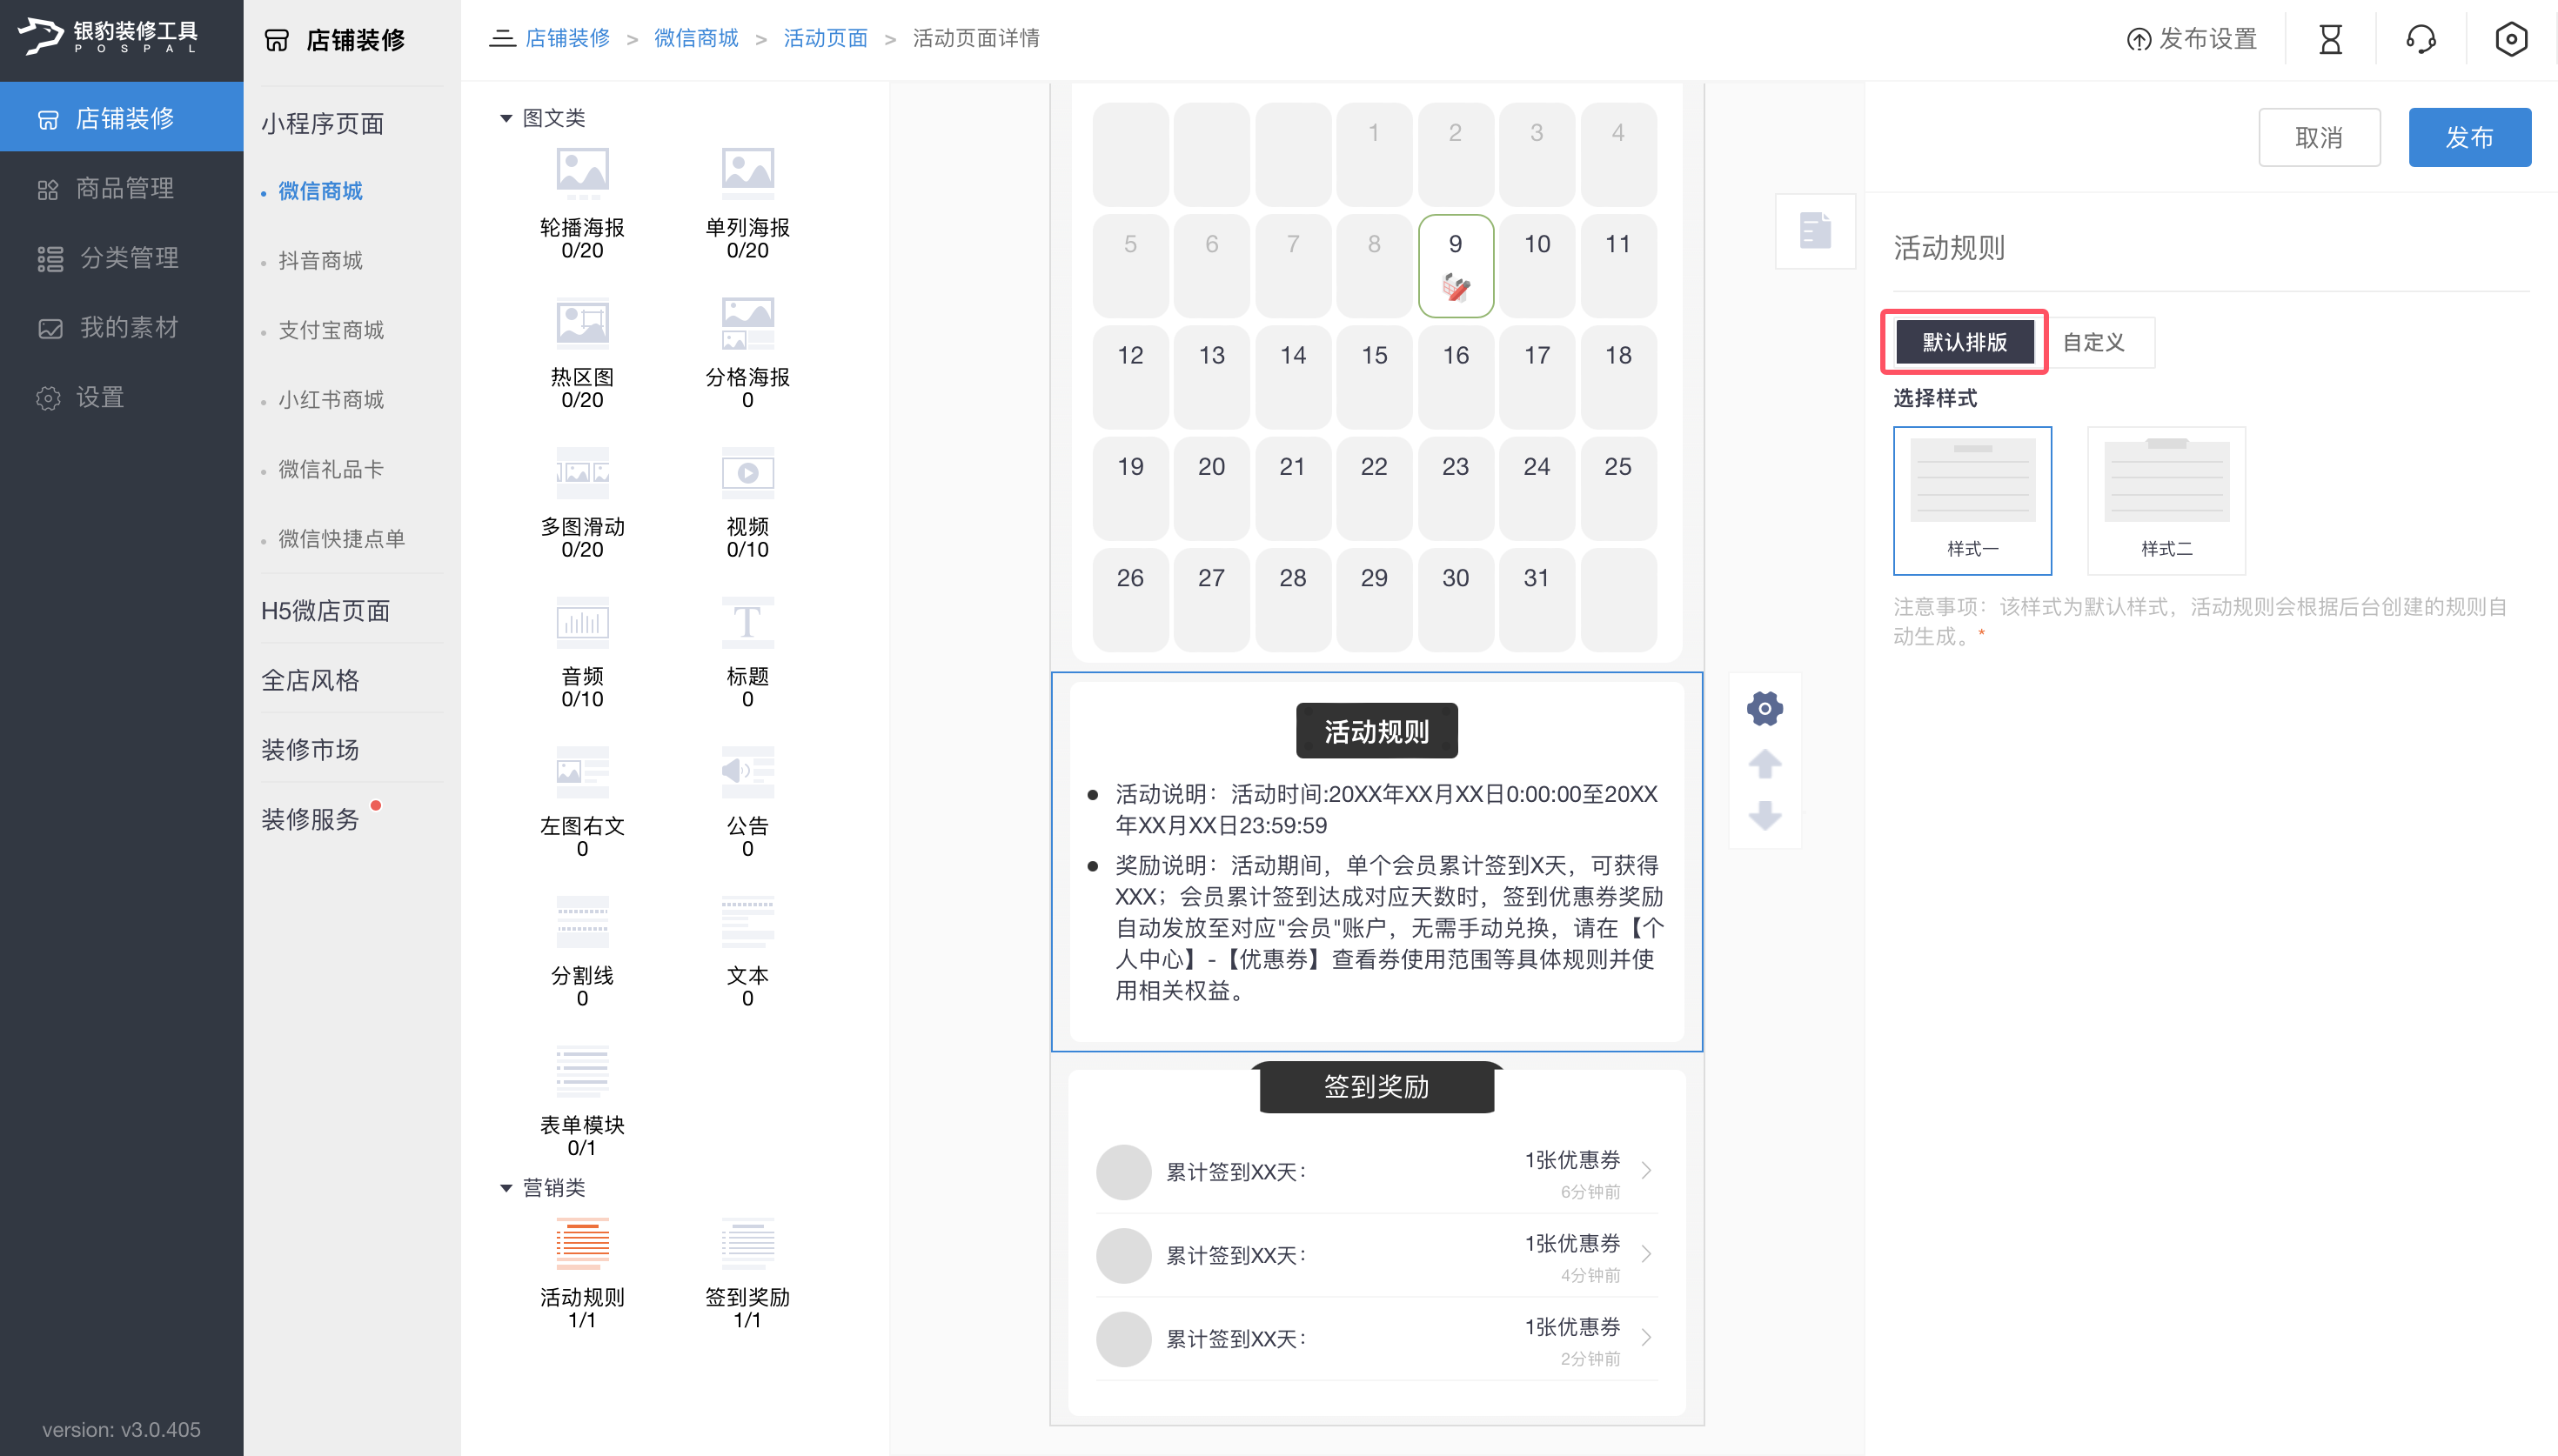This screenshot has height=1456, width=2558.
Task: Click the 活动页面 breadcrumb link
Action: (x=825, y=38)
